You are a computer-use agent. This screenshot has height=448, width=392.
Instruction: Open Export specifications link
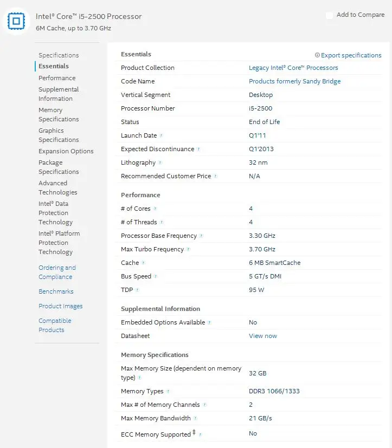351,55
